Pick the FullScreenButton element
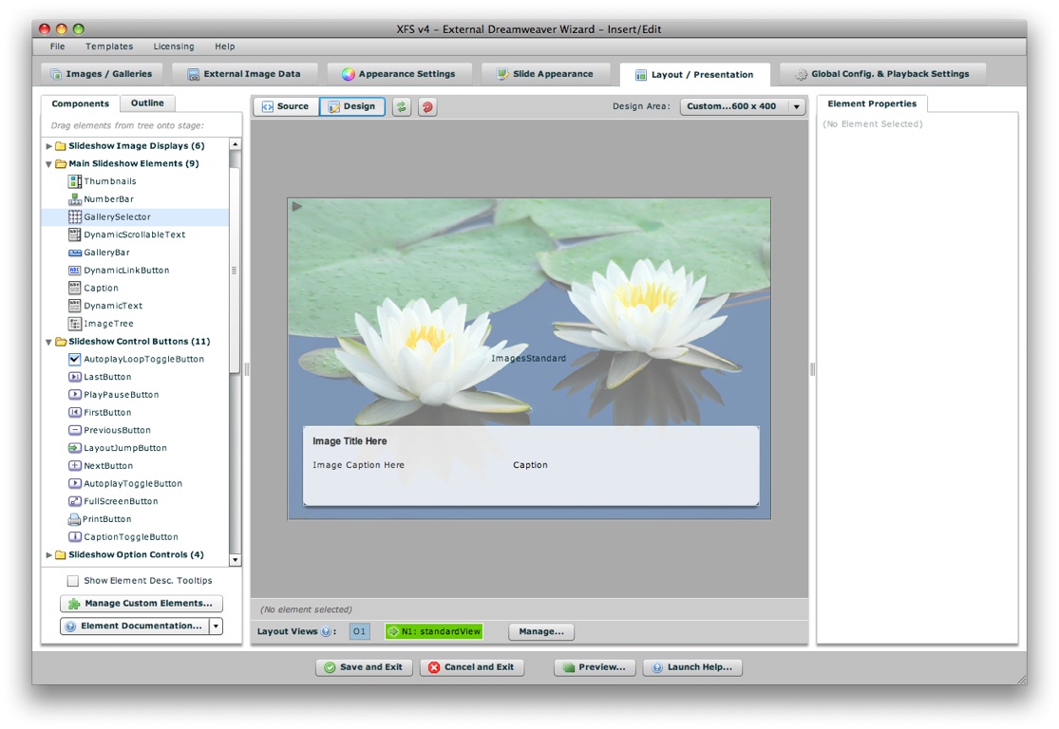 point(120,501)
